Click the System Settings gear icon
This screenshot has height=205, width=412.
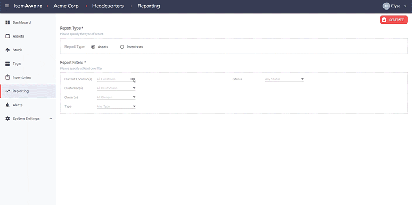[7, 118]
